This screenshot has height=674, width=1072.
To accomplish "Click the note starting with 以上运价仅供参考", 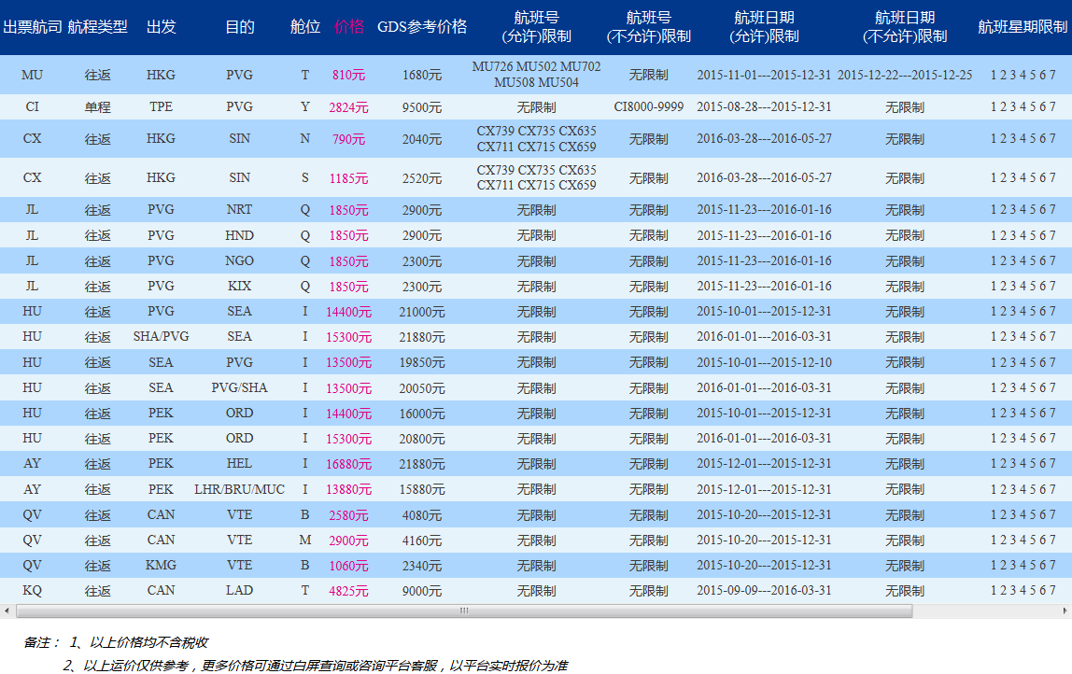I will click(325, 666).
